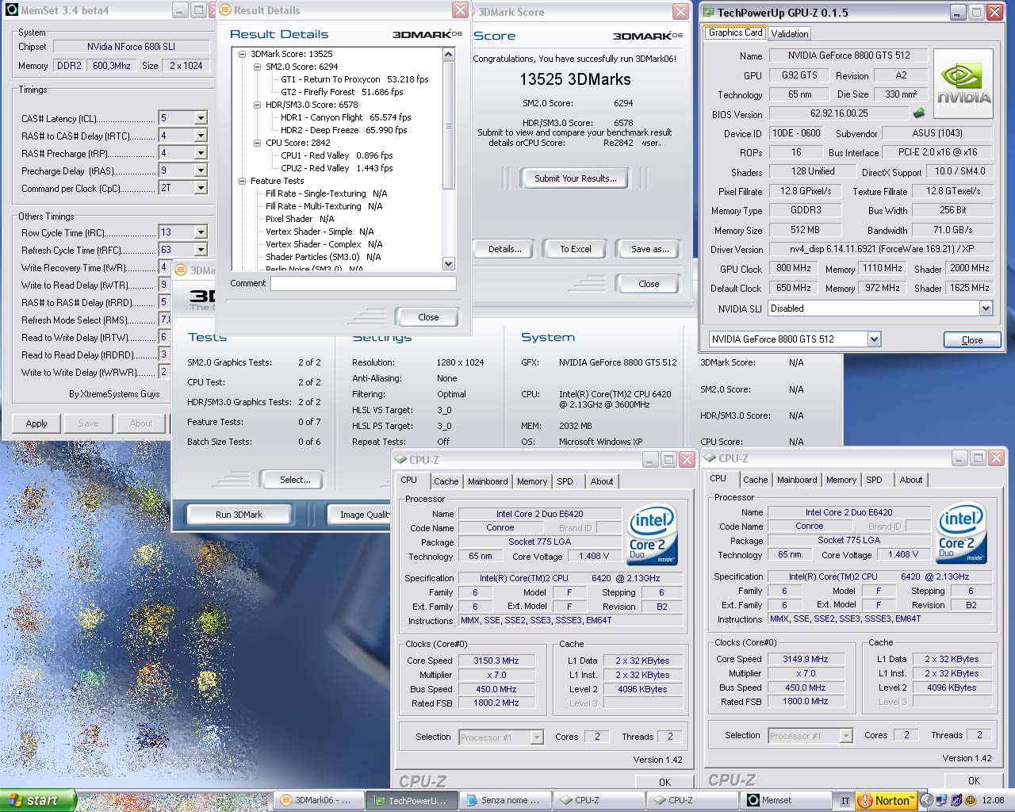The height and width of the screenshot is (812, 1015).
Task: Click Select button under Tests
Action: (295, 480)
